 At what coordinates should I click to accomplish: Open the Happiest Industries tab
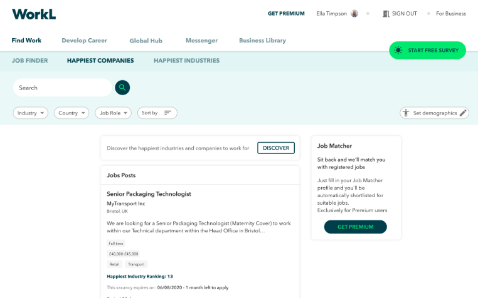pos(186,61)
